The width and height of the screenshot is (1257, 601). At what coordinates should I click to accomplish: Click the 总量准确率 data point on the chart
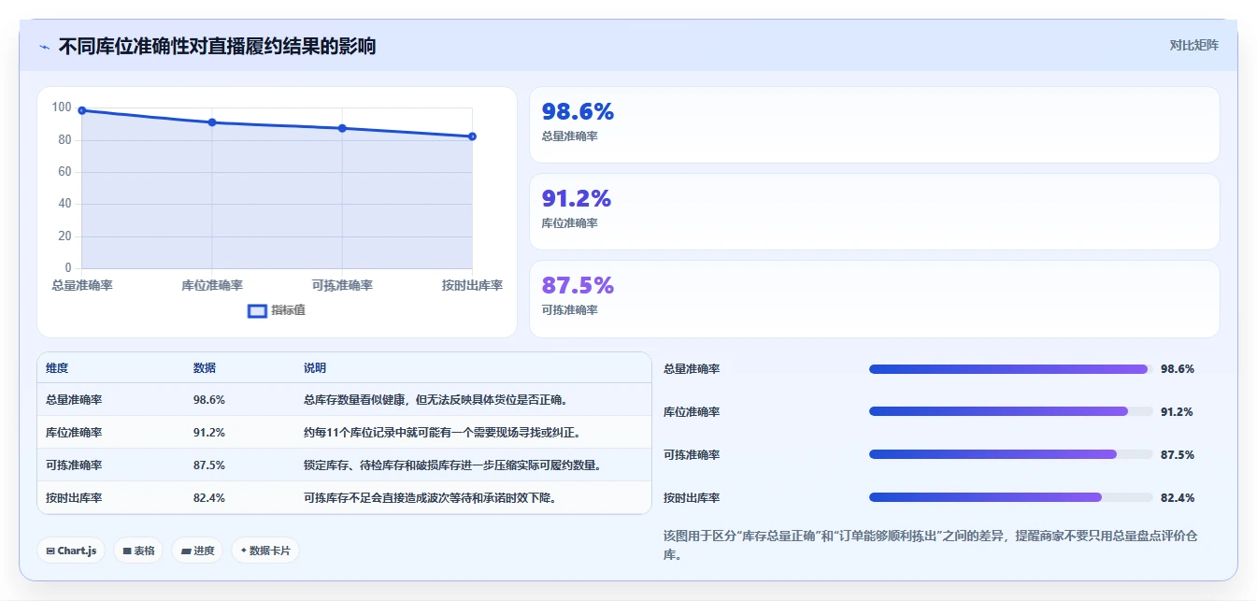[82, 110]
